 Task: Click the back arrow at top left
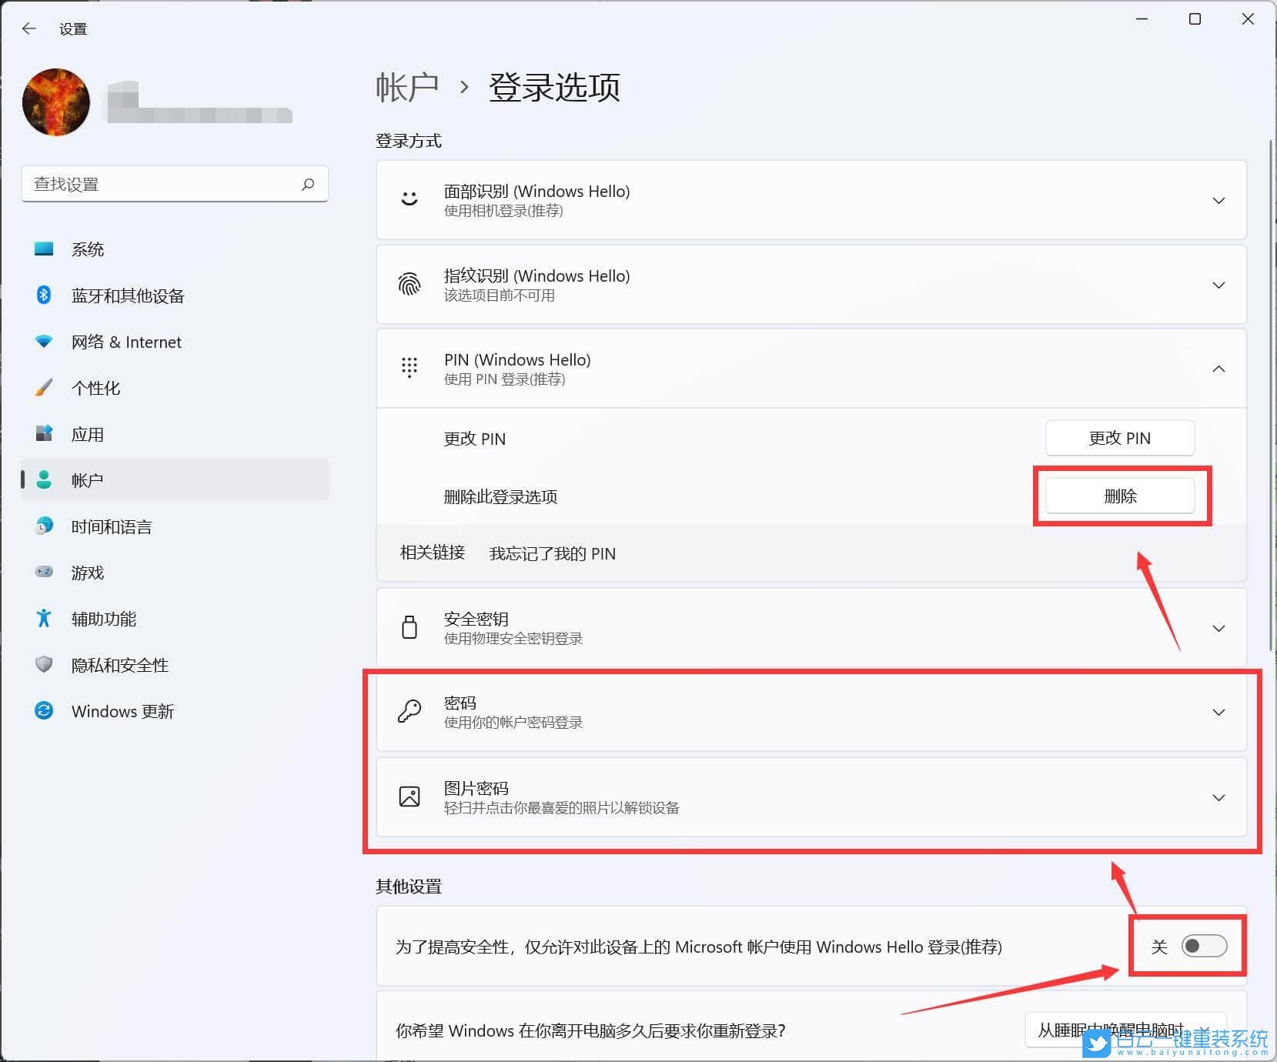click(29, 28)
